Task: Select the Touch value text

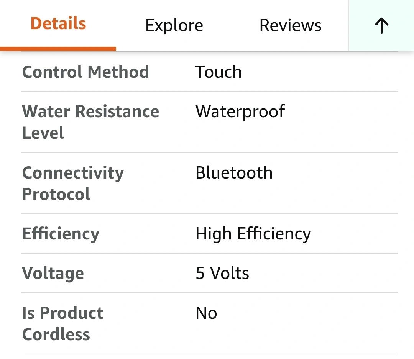Action: click(219, 72)
